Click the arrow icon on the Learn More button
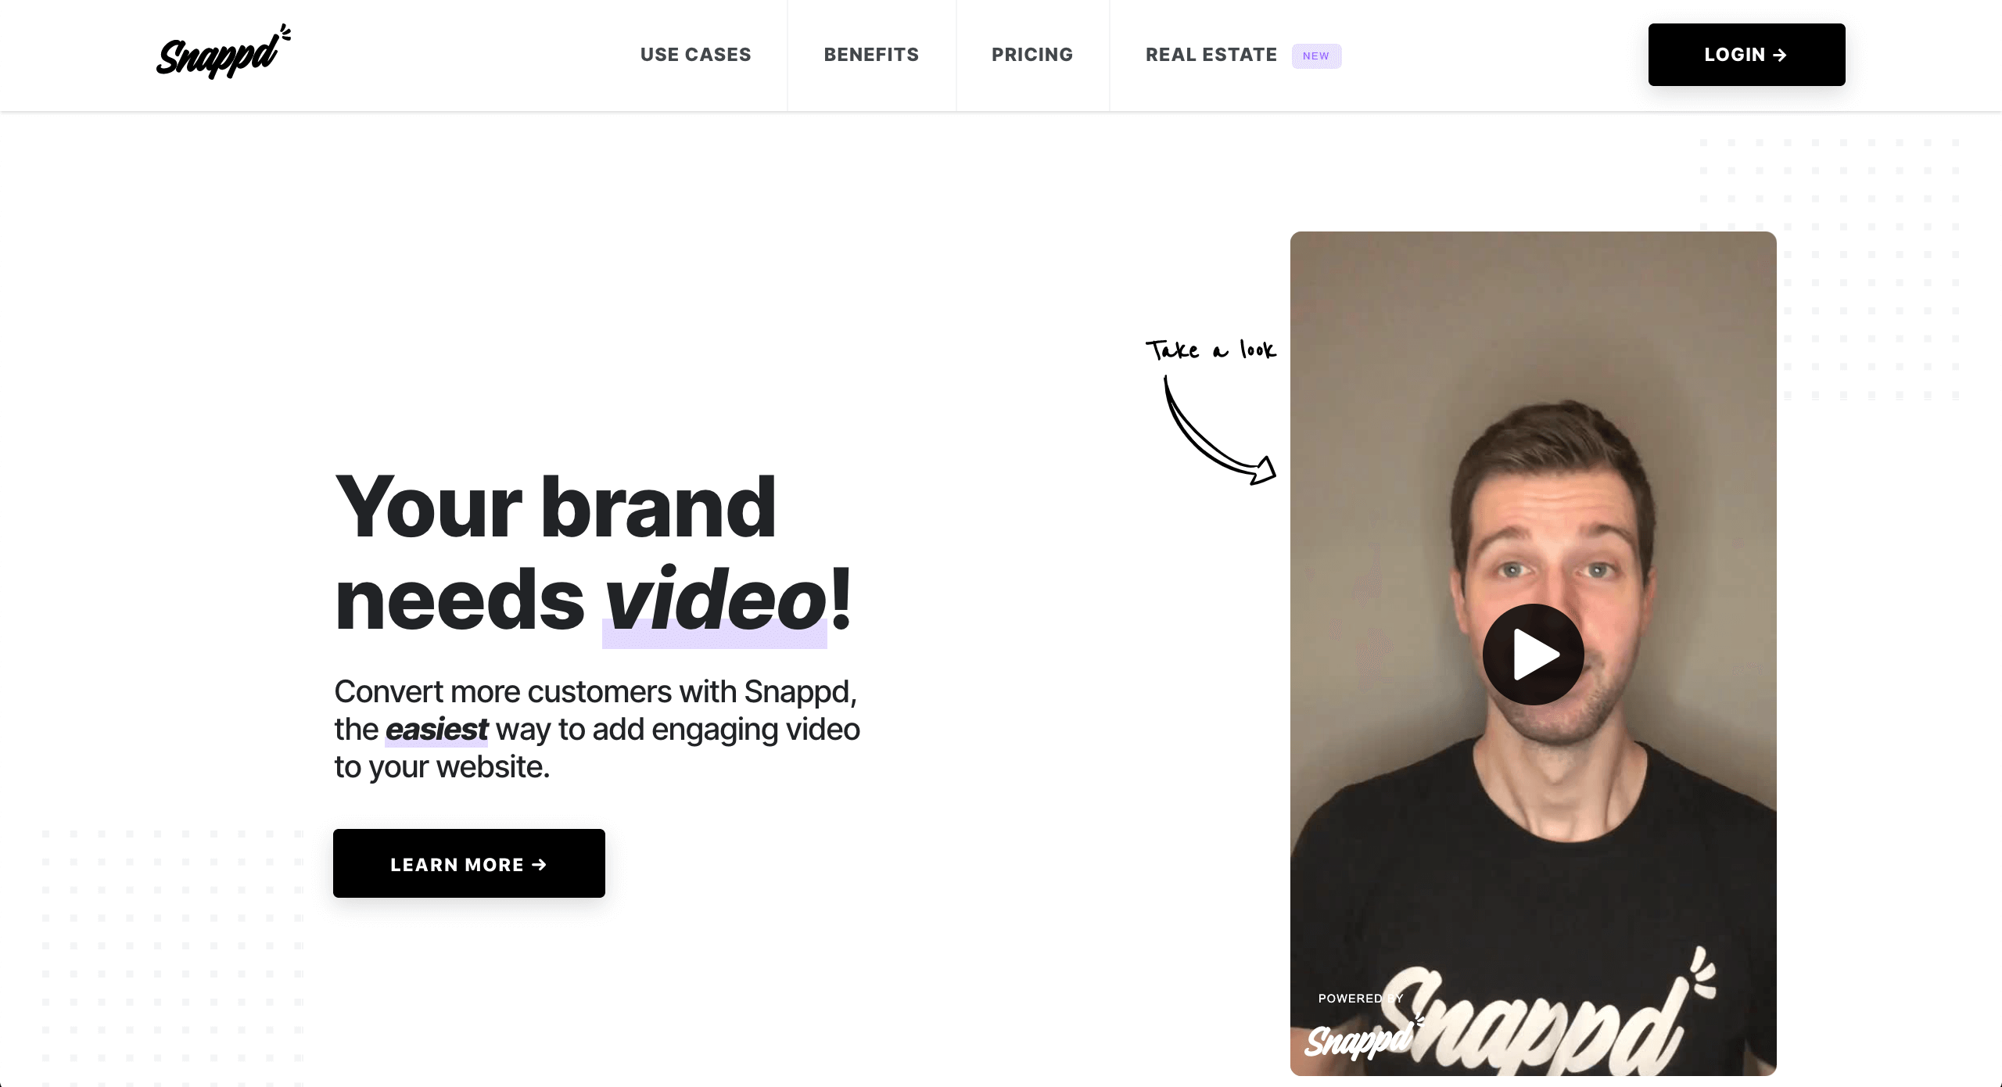2002x1087 pixels. coord(539,864)
